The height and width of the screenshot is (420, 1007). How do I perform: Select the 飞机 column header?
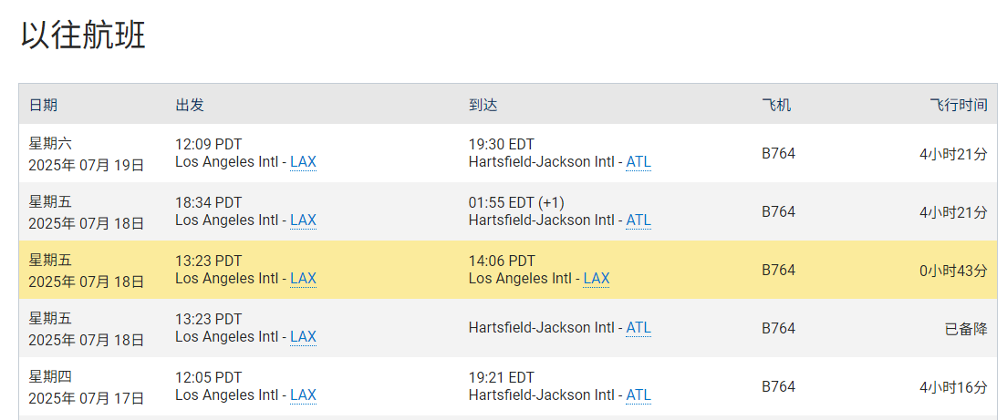(776, 105)
